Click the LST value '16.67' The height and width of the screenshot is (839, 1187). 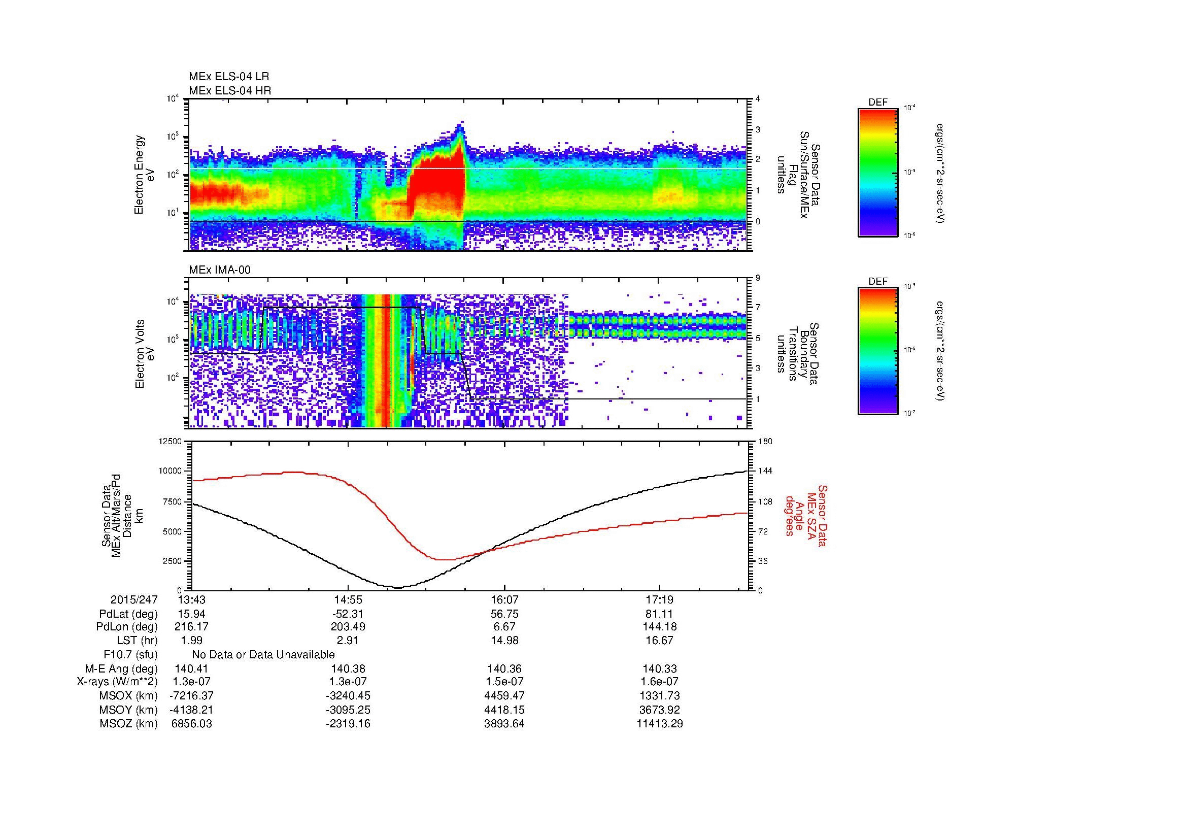[660, 641]
